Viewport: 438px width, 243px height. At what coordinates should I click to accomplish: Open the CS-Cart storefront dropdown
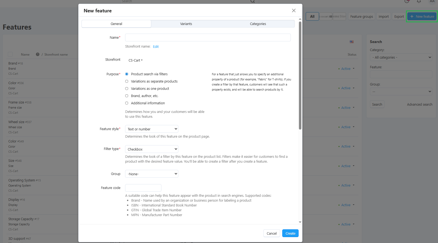point(136,60)
